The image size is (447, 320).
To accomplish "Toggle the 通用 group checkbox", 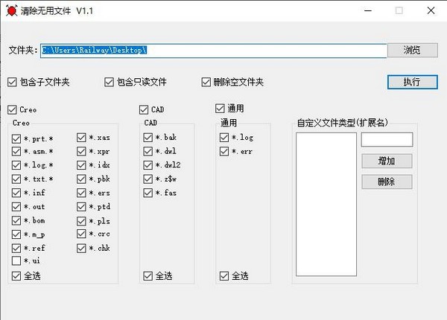I will pyautogui.click(x=220, y=108).
